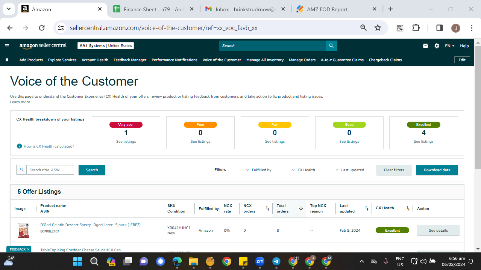This screenshot has height=270, width=481.
Task: Switch to the Finance Sheet tab
Action: click(154, 9)
